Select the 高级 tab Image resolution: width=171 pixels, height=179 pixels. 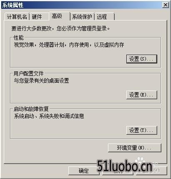point(59,16)
